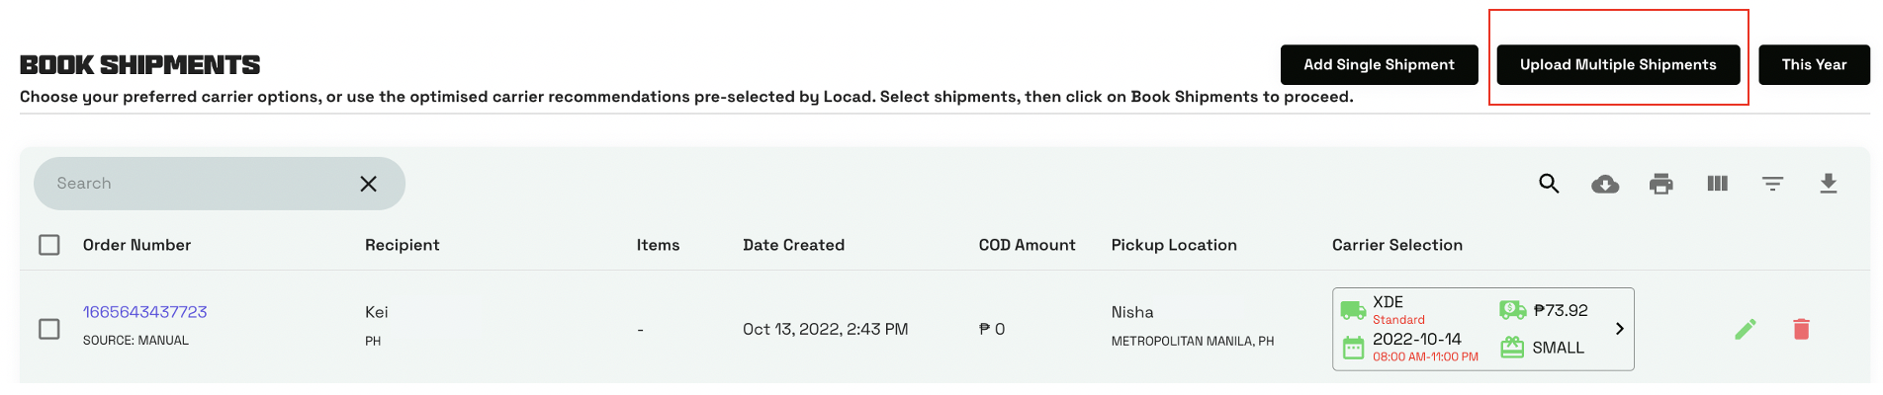1883x395 pixels.
Task: Click the Add Single Shipment button
Action: tap(1379, 65)
